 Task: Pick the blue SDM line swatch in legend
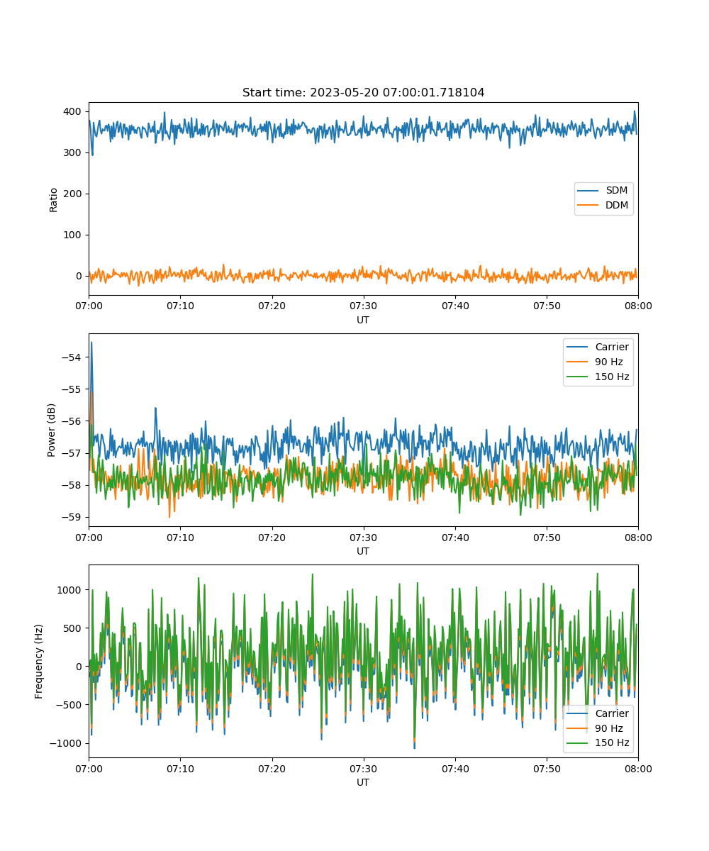pyautogui.click(x=589, y=191)
